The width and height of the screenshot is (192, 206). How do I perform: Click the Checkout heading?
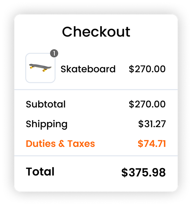tap(96, 32)
